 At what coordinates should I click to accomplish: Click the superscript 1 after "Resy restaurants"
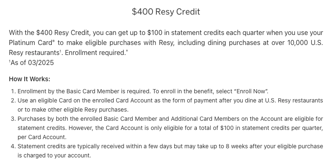(x=60, y=51)
